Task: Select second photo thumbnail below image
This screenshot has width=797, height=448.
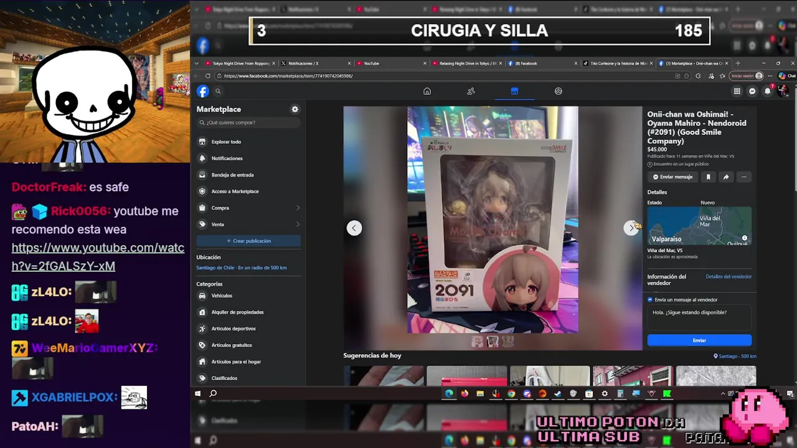Action: [x=493, y=341]
